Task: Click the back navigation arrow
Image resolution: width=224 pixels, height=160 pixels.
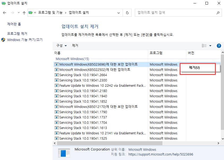Action: (x=5, y=12)
